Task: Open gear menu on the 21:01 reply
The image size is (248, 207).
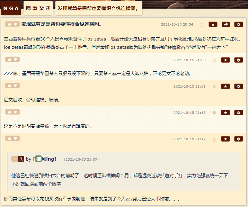Action: (239, 87)
